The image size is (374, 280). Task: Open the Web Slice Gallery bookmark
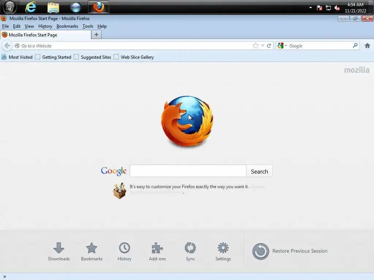pos(134,57)
